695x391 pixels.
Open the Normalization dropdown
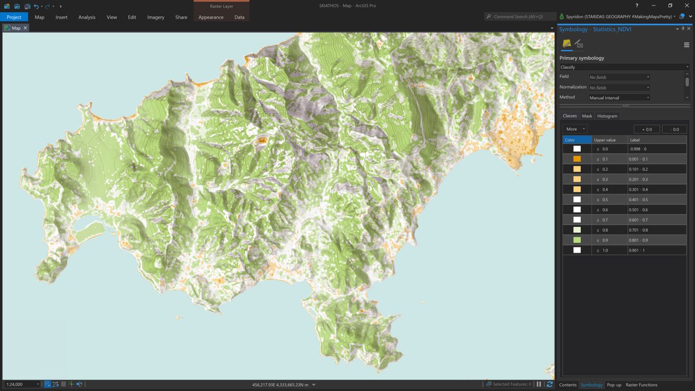(x=619, y=87)
